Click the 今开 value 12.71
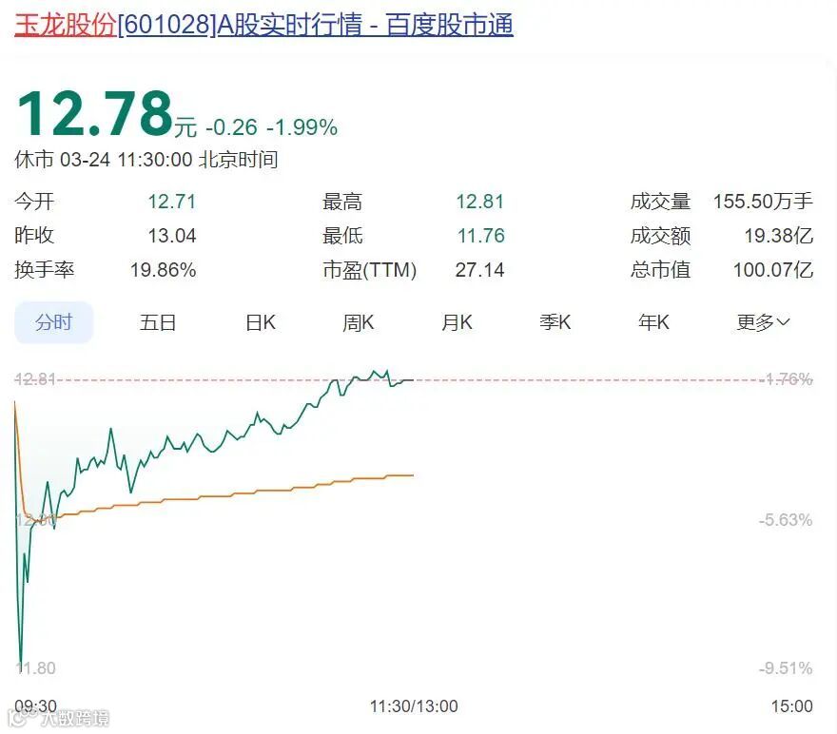Image resolution: width=837 pixels, height=734 pixels. pos(172,202)
